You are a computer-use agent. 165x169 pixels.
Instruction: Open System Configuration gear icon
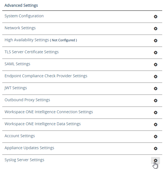coord(156,17)
